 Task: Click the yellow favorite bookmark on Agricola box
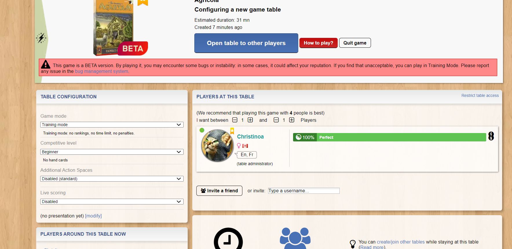(x=142, y=2)
